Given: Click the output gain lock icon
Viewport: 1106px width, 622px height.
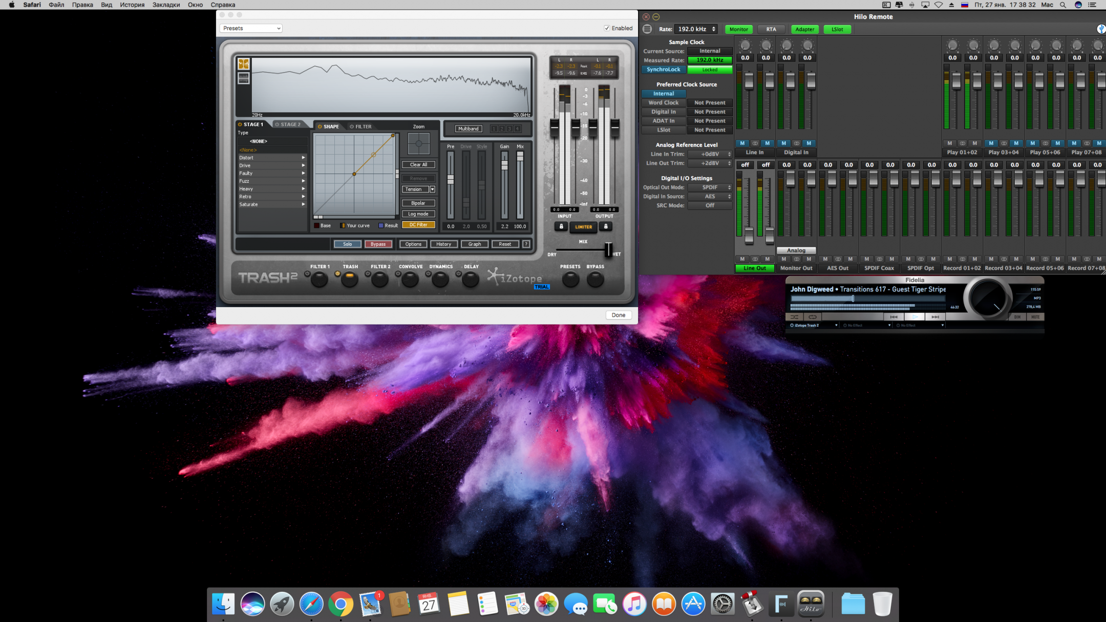Looking at the screenshot, I should pyautogui.click(x=606, y=226).
